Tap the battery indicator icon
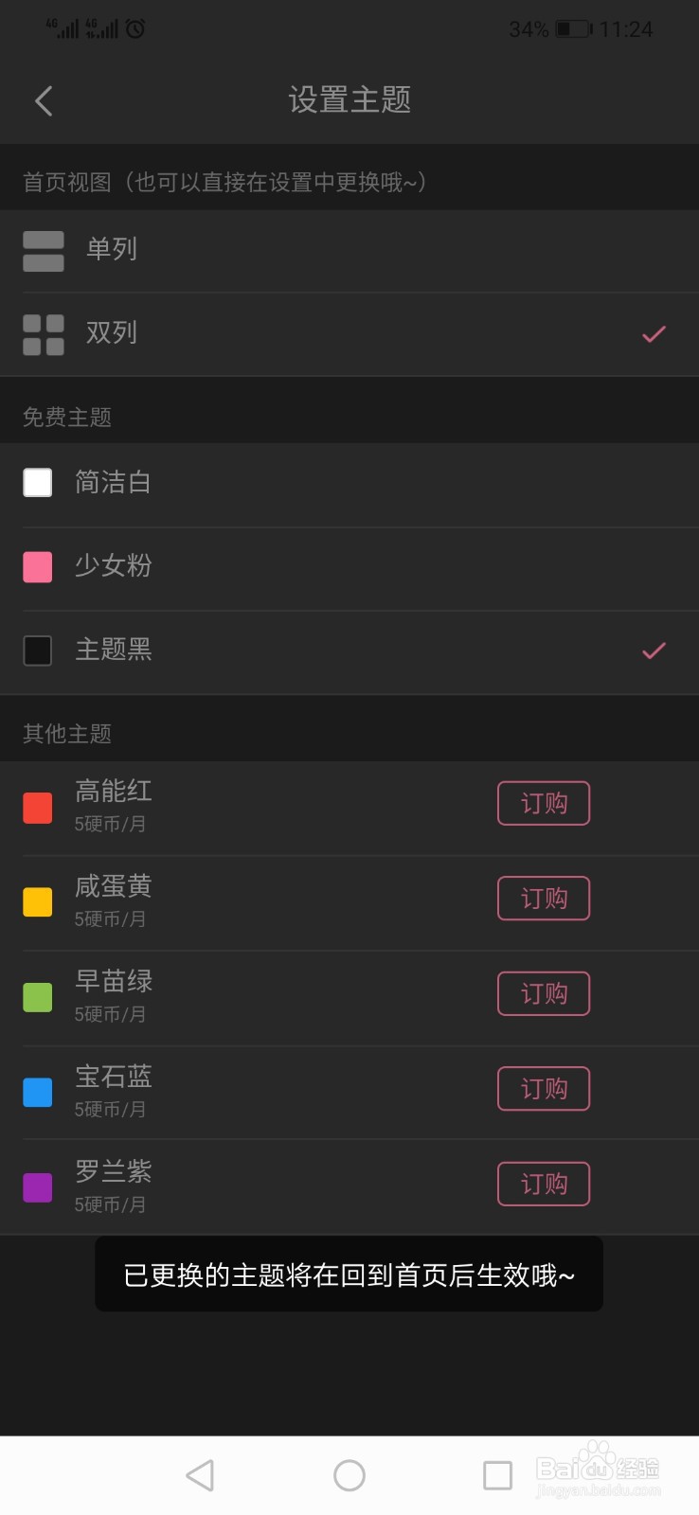Viewport: 699px width, 1515px height. 574,28
